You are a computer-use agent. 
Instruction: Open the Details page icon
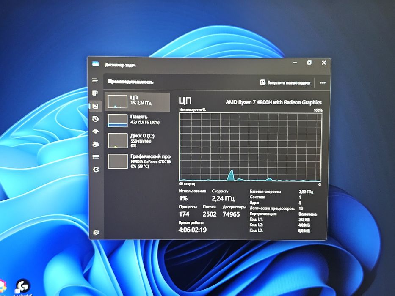[x=96, y=157]
